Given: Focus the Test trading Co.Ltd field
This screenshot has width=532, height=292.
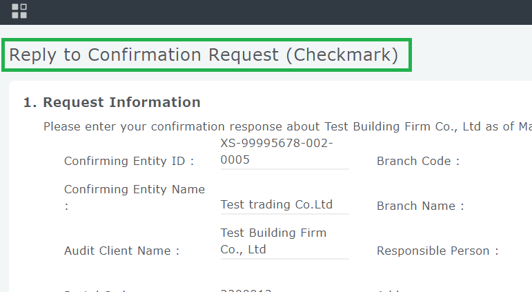Looking at the screenshot, I should tap(284, 204).
